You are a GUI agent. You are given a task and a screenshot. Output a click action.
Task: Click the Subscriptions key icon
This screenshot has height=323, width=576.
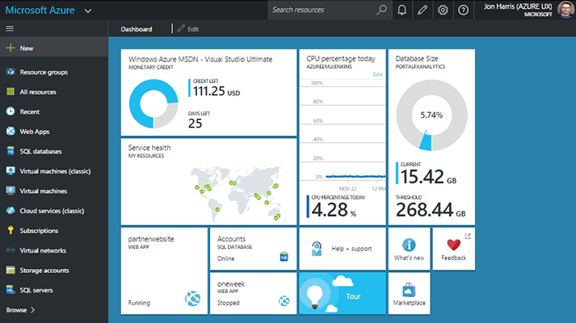pos(11,230)
